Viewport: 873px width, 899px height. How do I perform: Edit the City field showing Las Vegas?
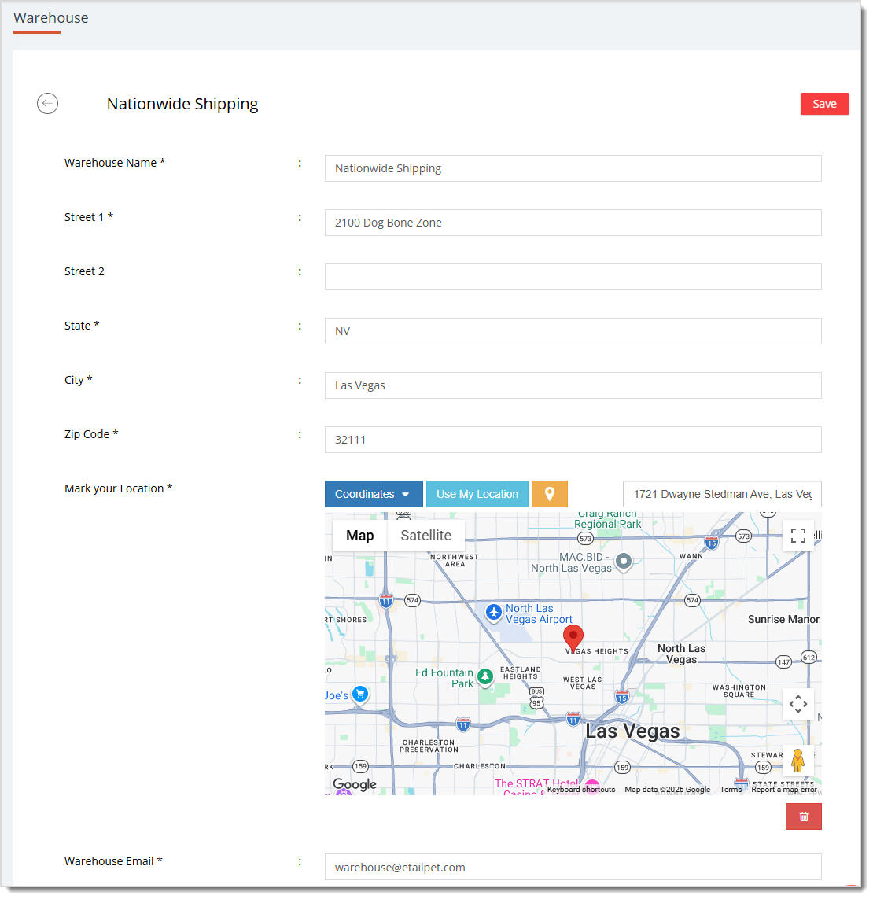pos(573,385)
